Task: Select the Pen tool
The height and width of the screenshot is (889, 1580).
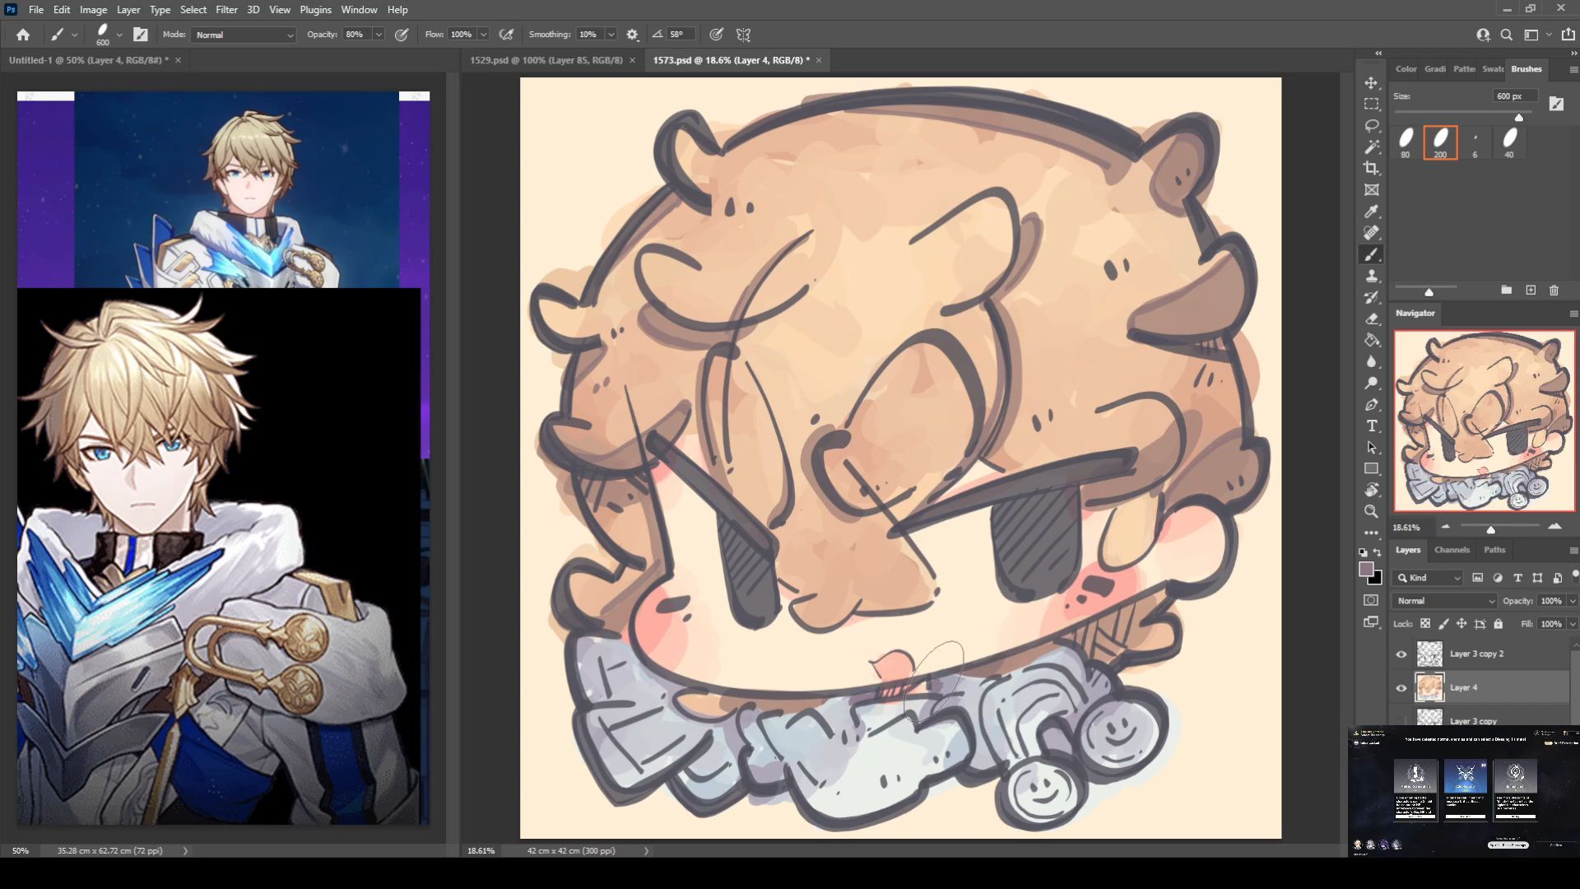Action: (x=1371, y=404)
